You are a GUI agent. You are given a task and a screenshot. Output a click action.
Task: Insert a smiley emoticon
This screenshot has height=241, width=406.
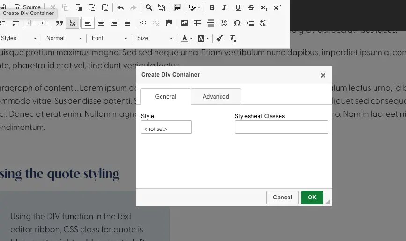click(224, 23)
